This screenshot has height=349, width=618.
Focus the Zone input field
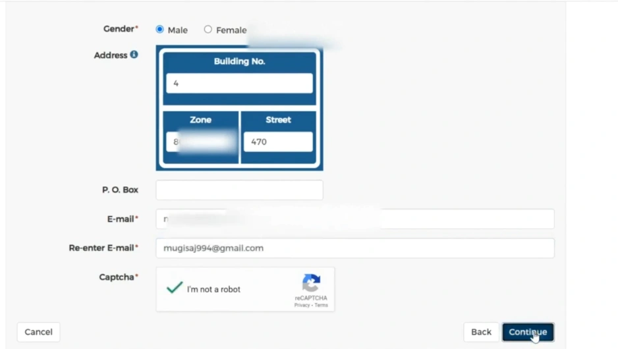pos(201,142)
